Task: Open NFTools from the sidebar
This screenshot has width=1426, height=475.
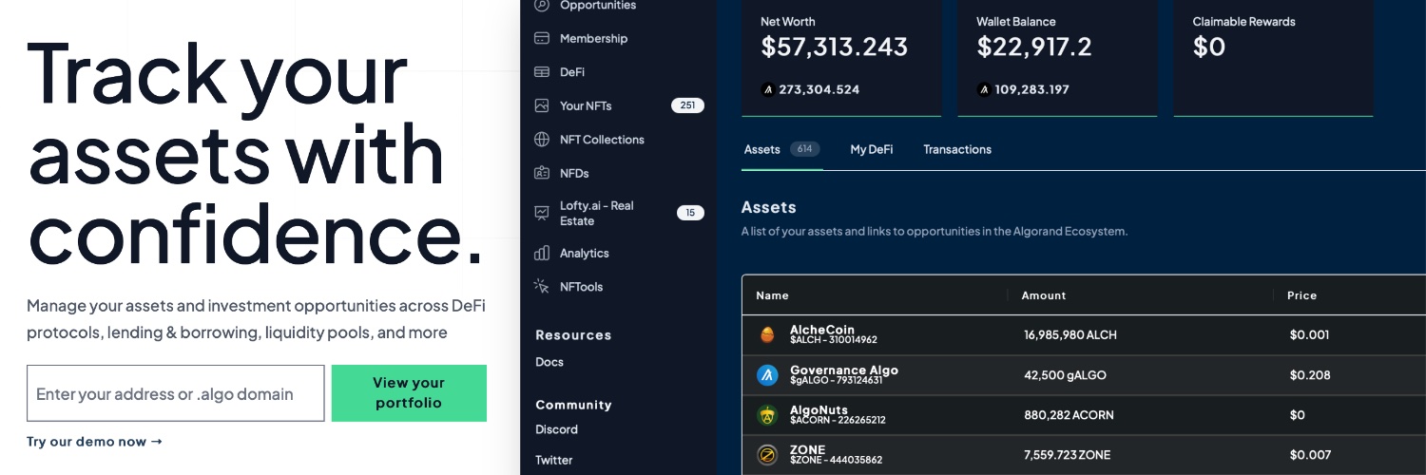Action: 582,286
